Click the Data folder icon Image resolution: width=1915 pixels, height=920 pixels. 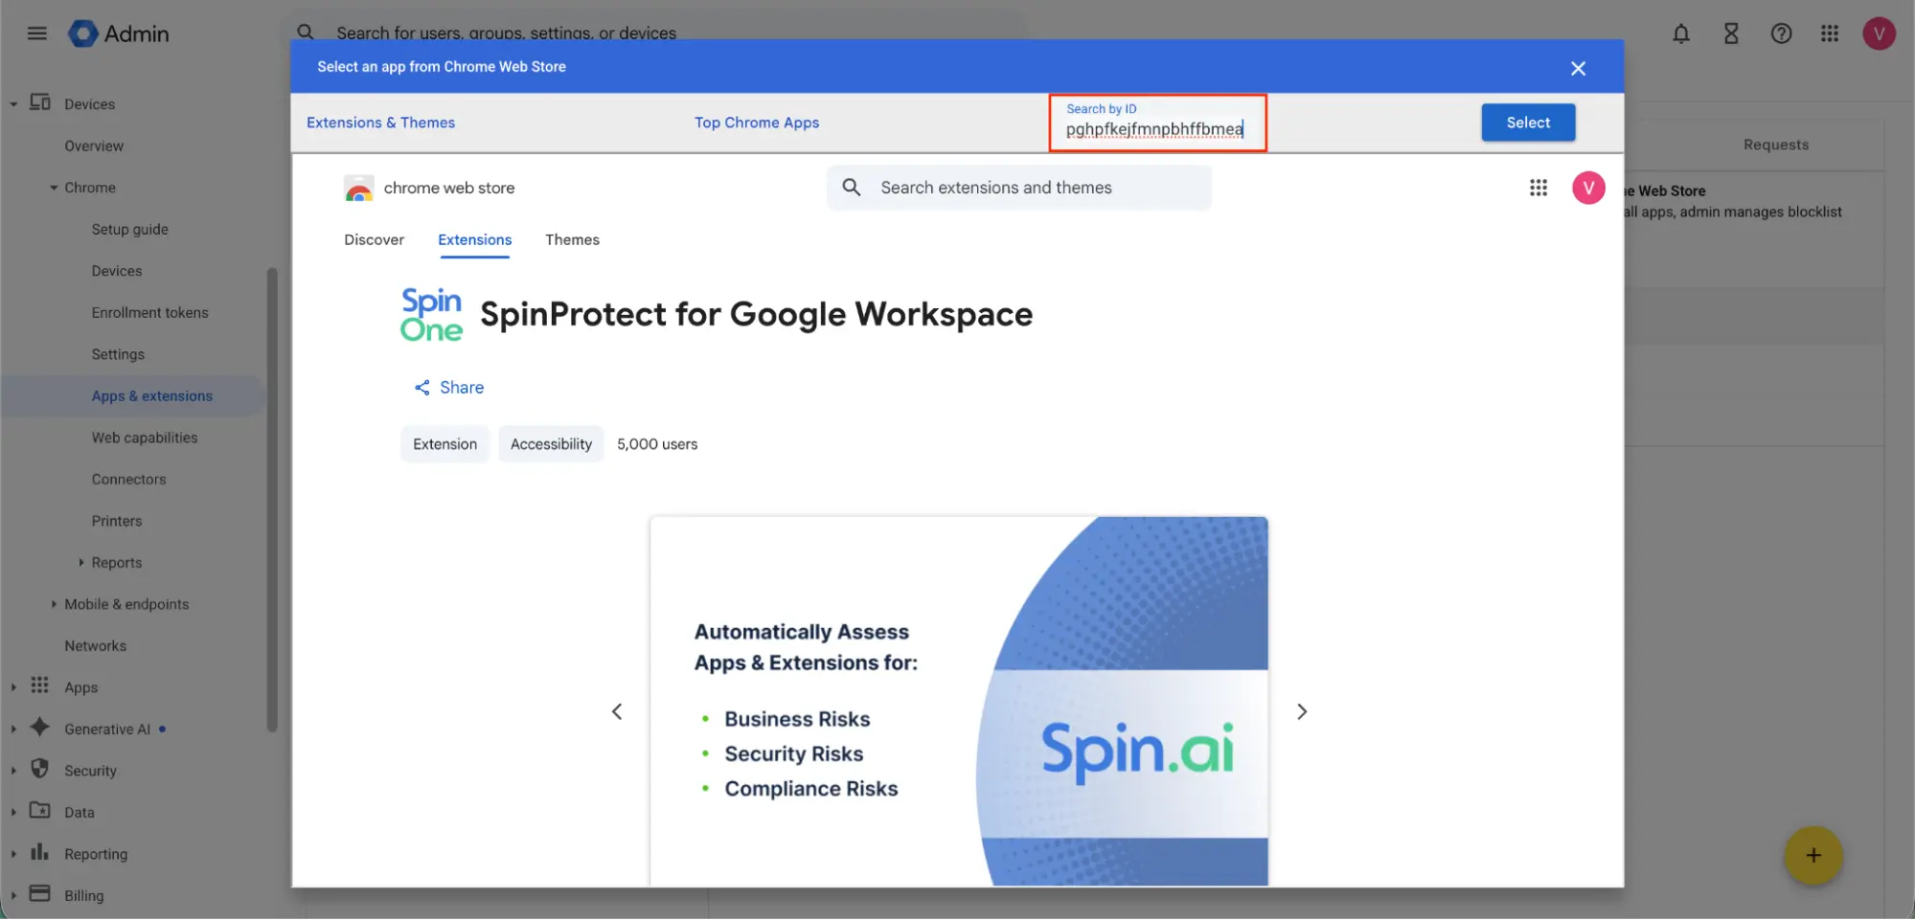click(x=39, y=811)
